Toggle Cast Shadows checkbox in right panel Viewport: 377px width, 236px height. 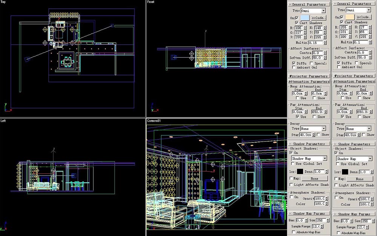(342, 22)
